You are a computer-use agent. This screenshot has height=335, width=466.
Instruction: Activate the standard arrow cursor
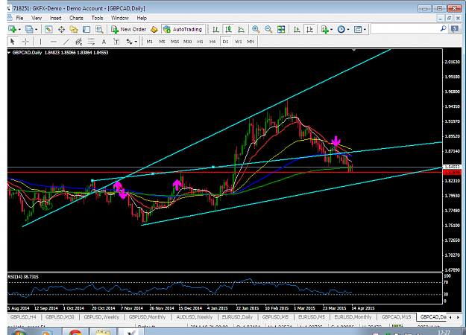point(12,42)
